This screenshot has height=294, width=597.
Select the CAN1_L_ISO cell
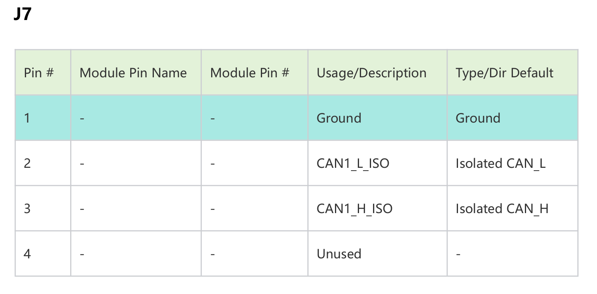tap(353, 163)
